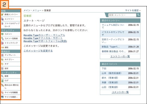Click the タグ tag icon
The image size is (147, 104).
(2, 64)
